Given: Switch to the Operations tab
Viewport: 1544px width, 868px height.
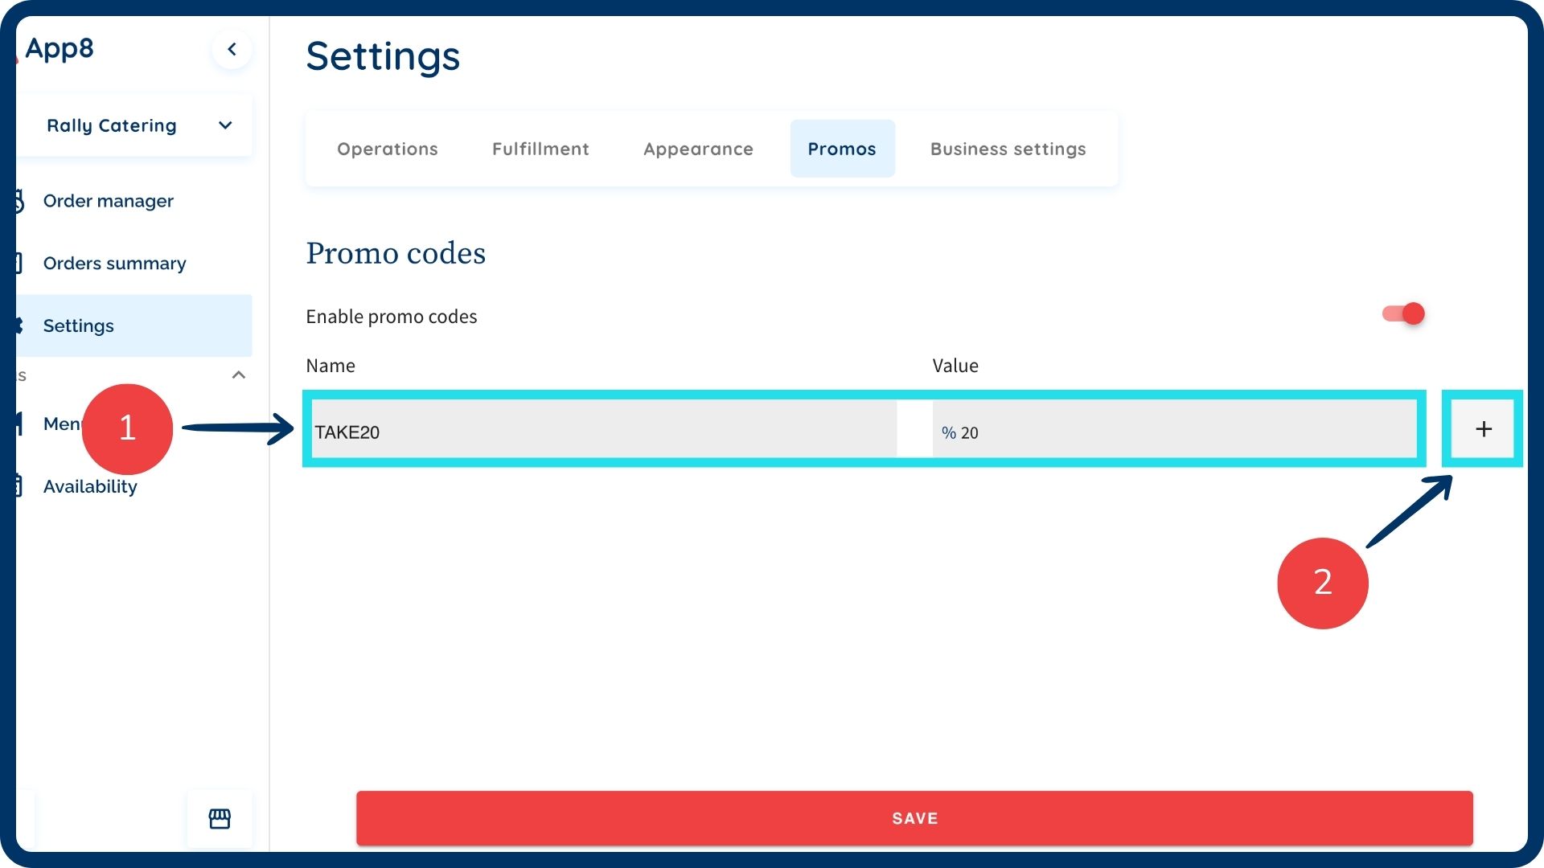Looking at the screenshot, I should click(x=388, y=149).
